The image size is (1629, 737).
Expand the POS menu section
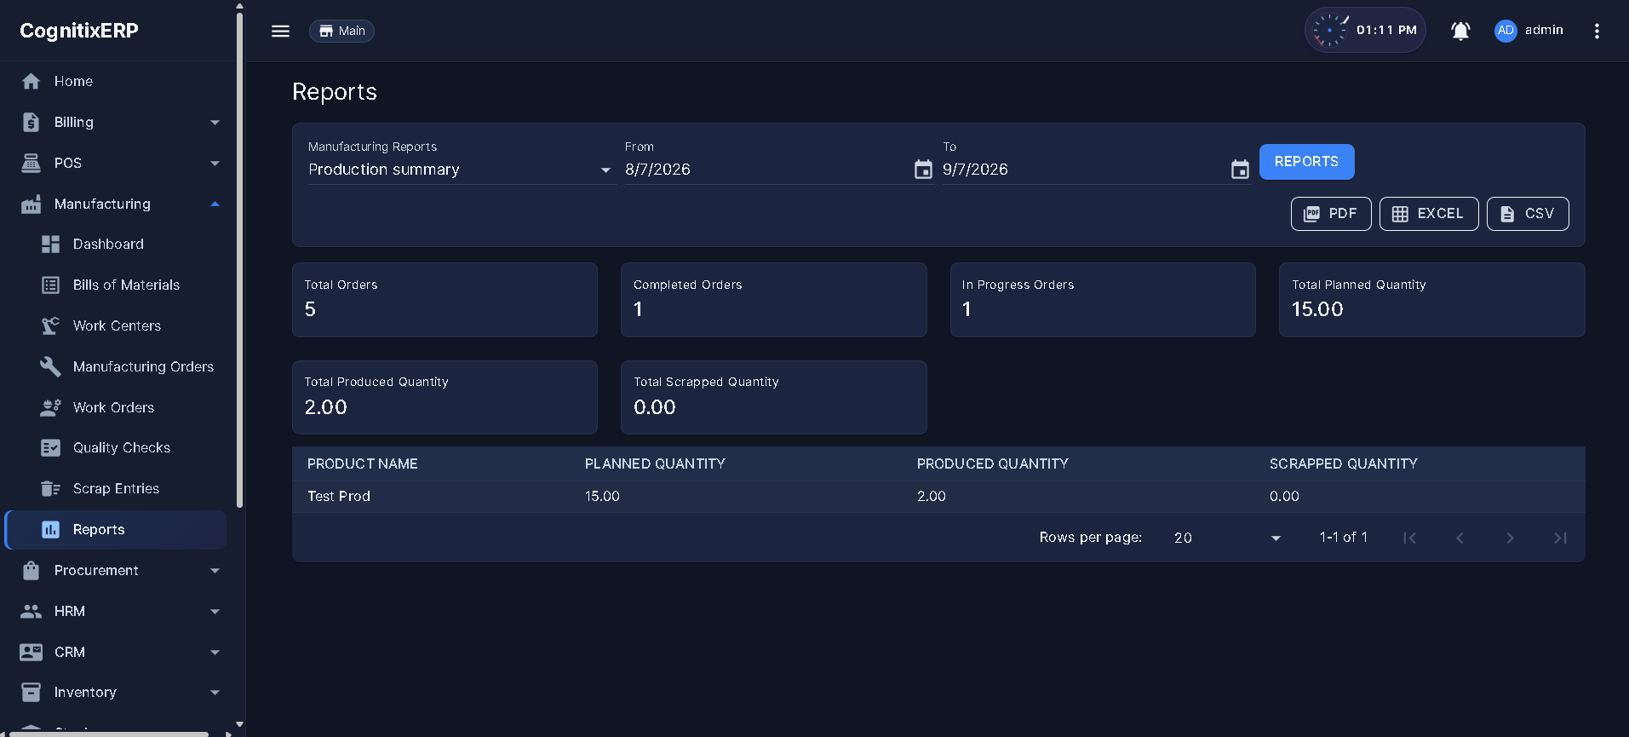click(x=215, y=164)
